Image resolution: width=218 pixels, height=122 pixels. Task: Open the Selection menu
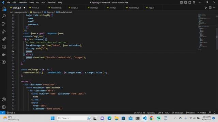[x=23, y=2]
